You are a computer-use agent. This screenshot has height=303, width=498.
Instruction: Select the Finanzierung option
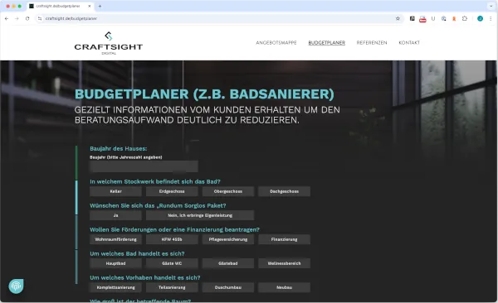tap(284, 239)
